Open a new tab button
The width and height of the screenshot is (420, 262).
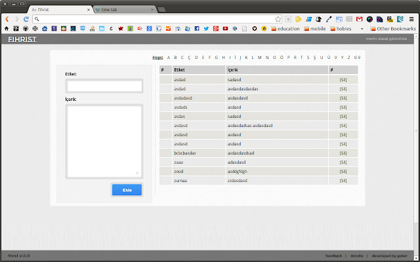pyautogui.click(x=161, y=10)
